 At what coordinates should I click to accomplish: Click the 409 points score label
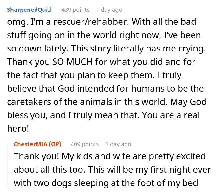coord(85,144)
